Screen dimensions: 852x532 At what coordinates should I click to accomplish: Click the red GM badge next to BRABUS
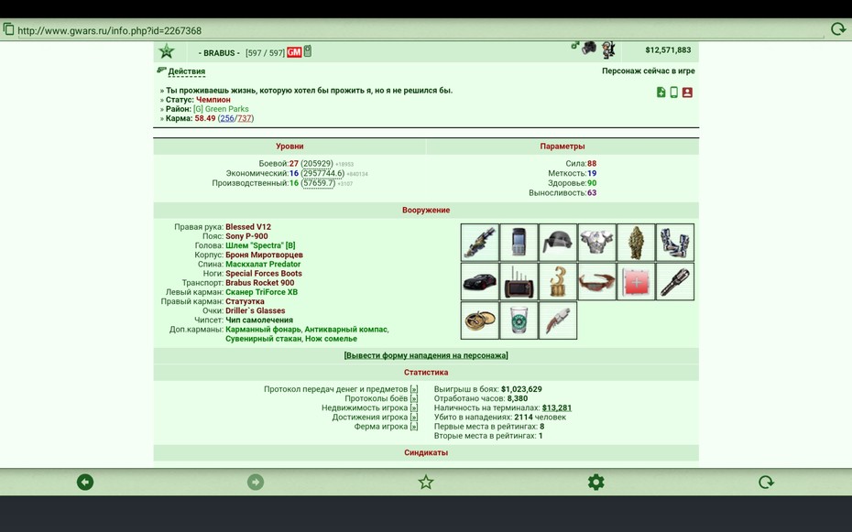click(x=294, y=52)
